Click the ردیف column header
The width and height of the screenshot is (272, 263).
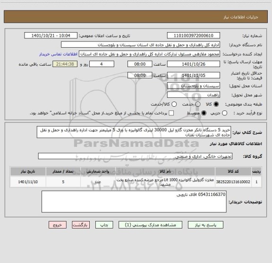point(256,171)
